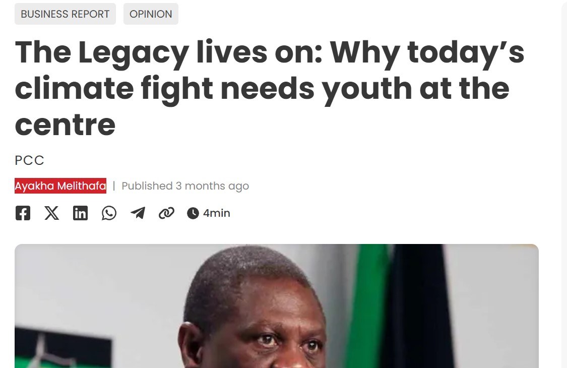Open the article's lead photo
567x368 pixels.
277,306
